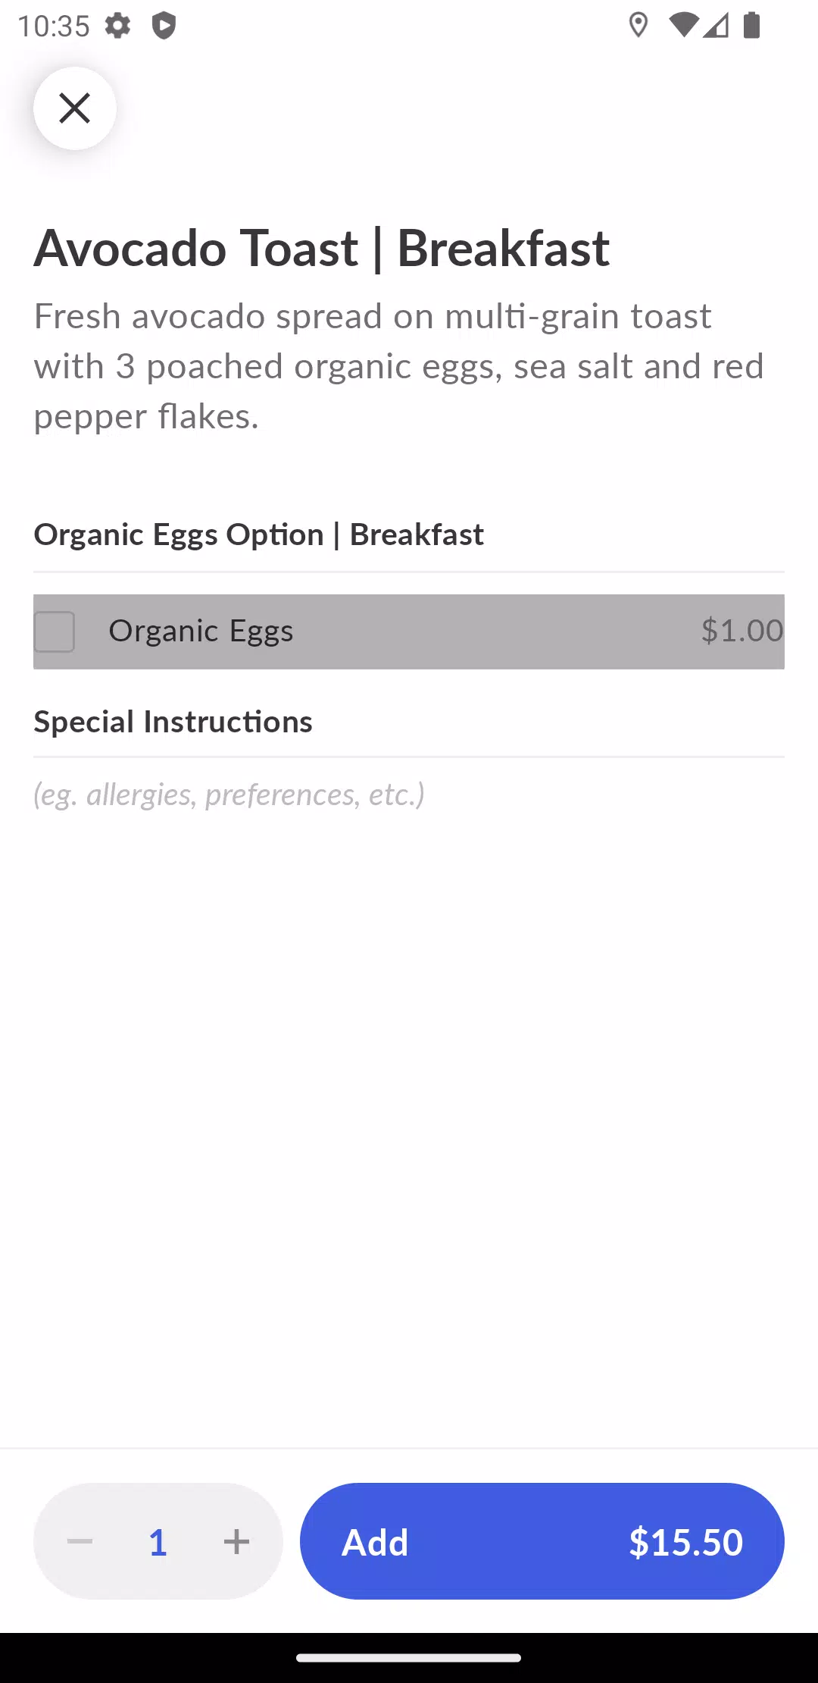Tap the location pin status icon
The image size is (818, 1683).
click(x=638, y=26)
